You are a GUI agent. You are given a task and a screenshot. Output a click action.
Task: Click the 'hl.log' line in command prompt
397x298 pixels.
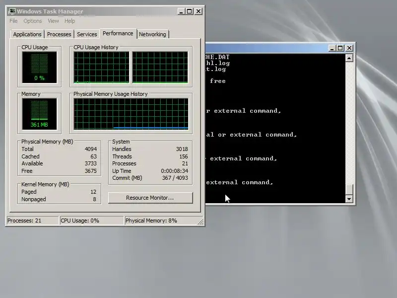(217, 63)
